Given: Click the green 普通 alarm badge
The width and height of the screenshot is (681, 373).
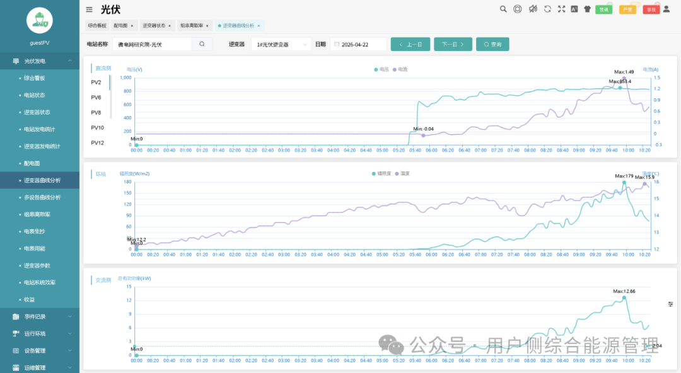Looking at the screenshot, I should [x=603, y=9].
